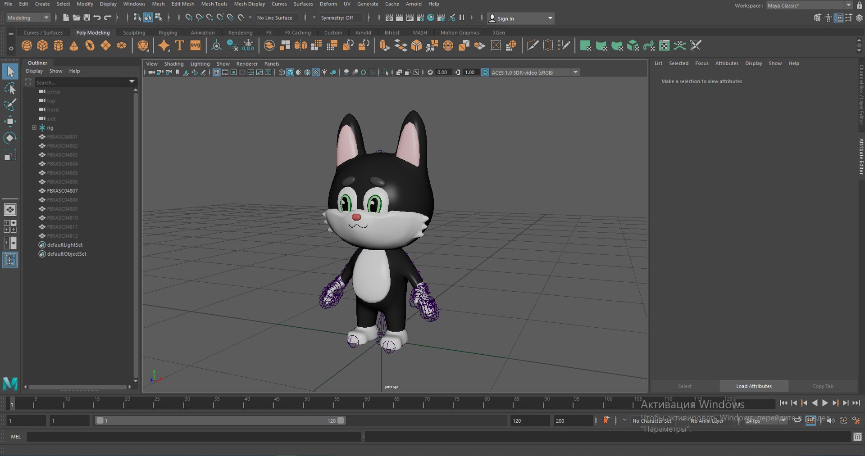The width and height of the screenshot is (865, 456).
Task: Toggle the Outliner panel button
Action: [10, 260]
